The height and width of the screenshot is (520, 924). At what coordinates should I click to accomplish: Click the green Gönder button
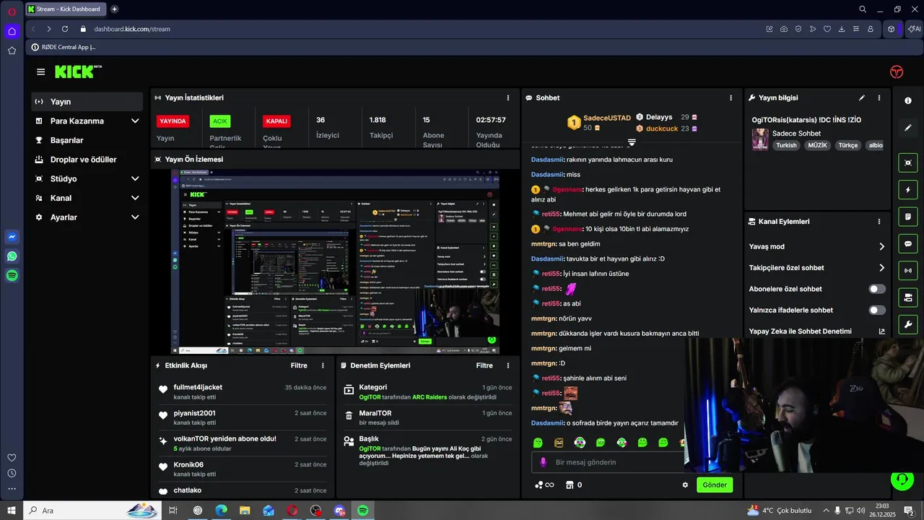715,485
